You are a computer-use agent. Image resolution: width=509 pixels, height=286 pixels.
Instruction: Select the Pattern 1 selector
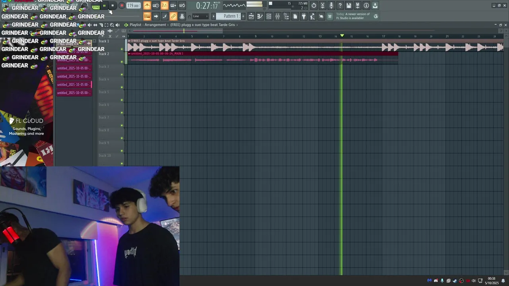pyautogui.click(x=231, y=16)
